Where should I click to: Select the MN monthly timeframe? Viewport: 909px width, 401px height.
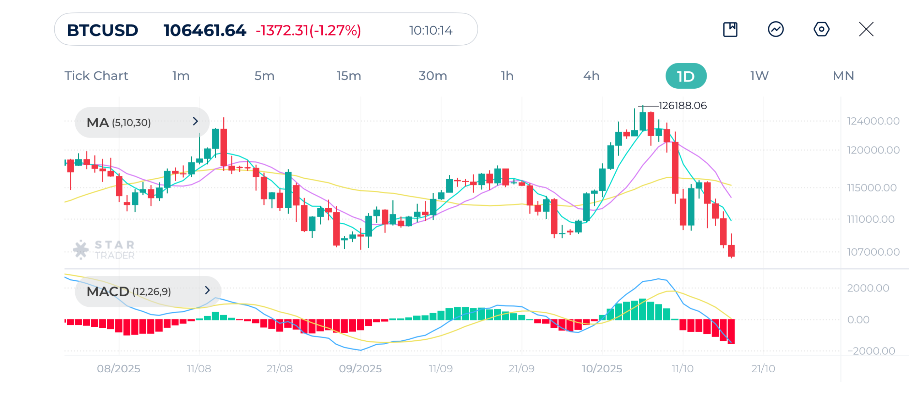point(843,76)
